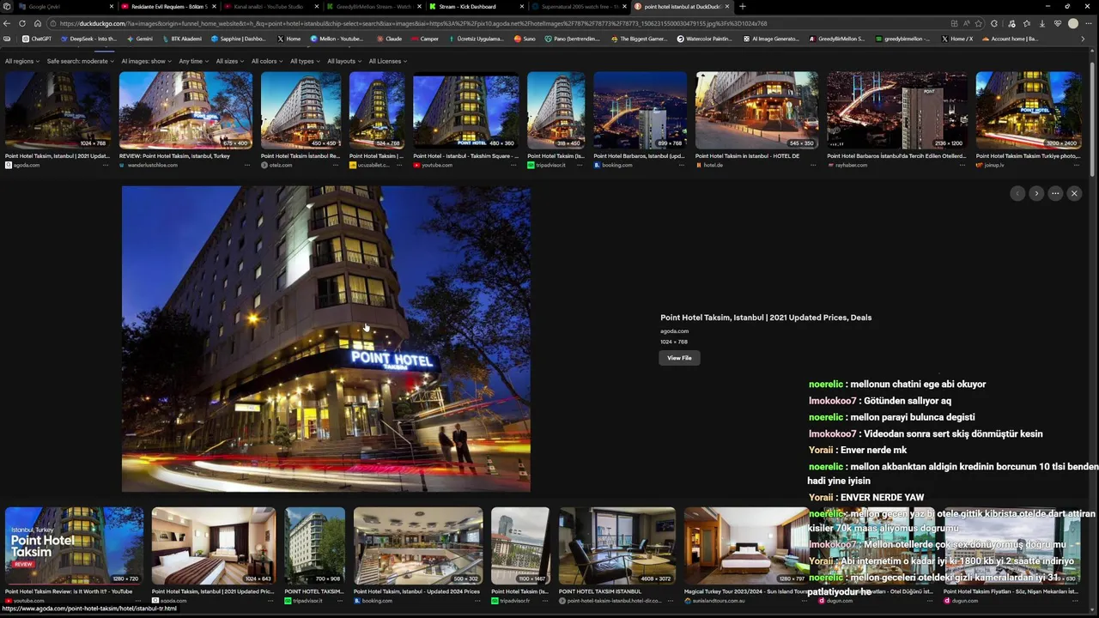Screen dimensions: 1099x618
Task: Open the Watercolor Painting bookmark
Action: click(x=704, y=39)
